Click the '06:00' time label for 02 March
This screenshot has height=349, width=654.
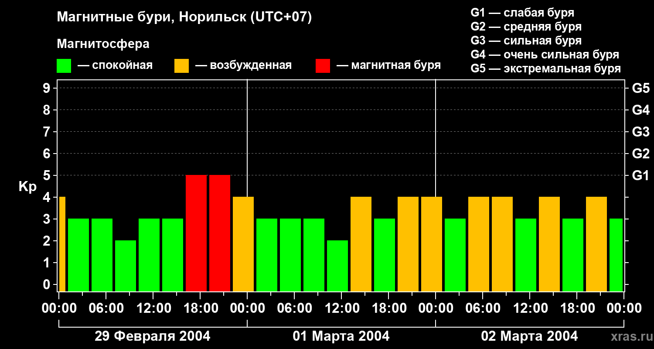[x=483, y=308]
